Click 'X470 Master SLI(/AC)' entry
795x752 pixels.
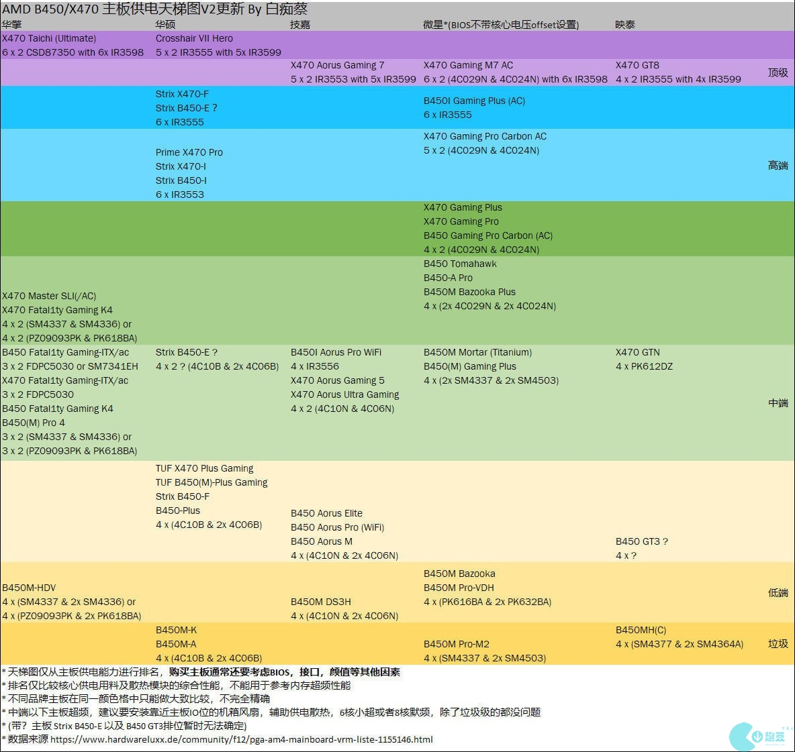click(49, 297)
